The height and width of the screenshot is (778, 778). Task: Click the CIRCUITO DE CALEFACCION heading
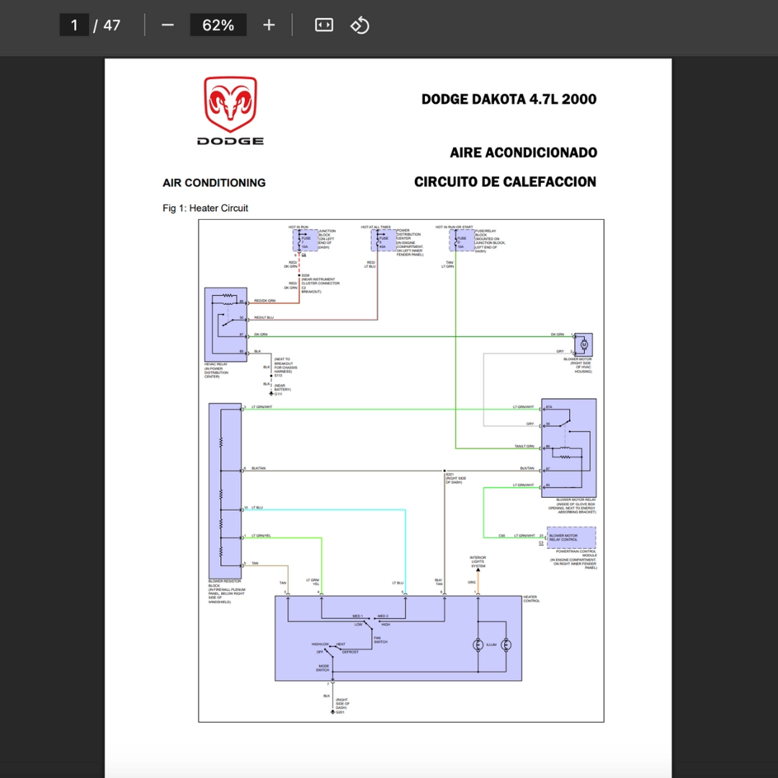click(505, 182)
